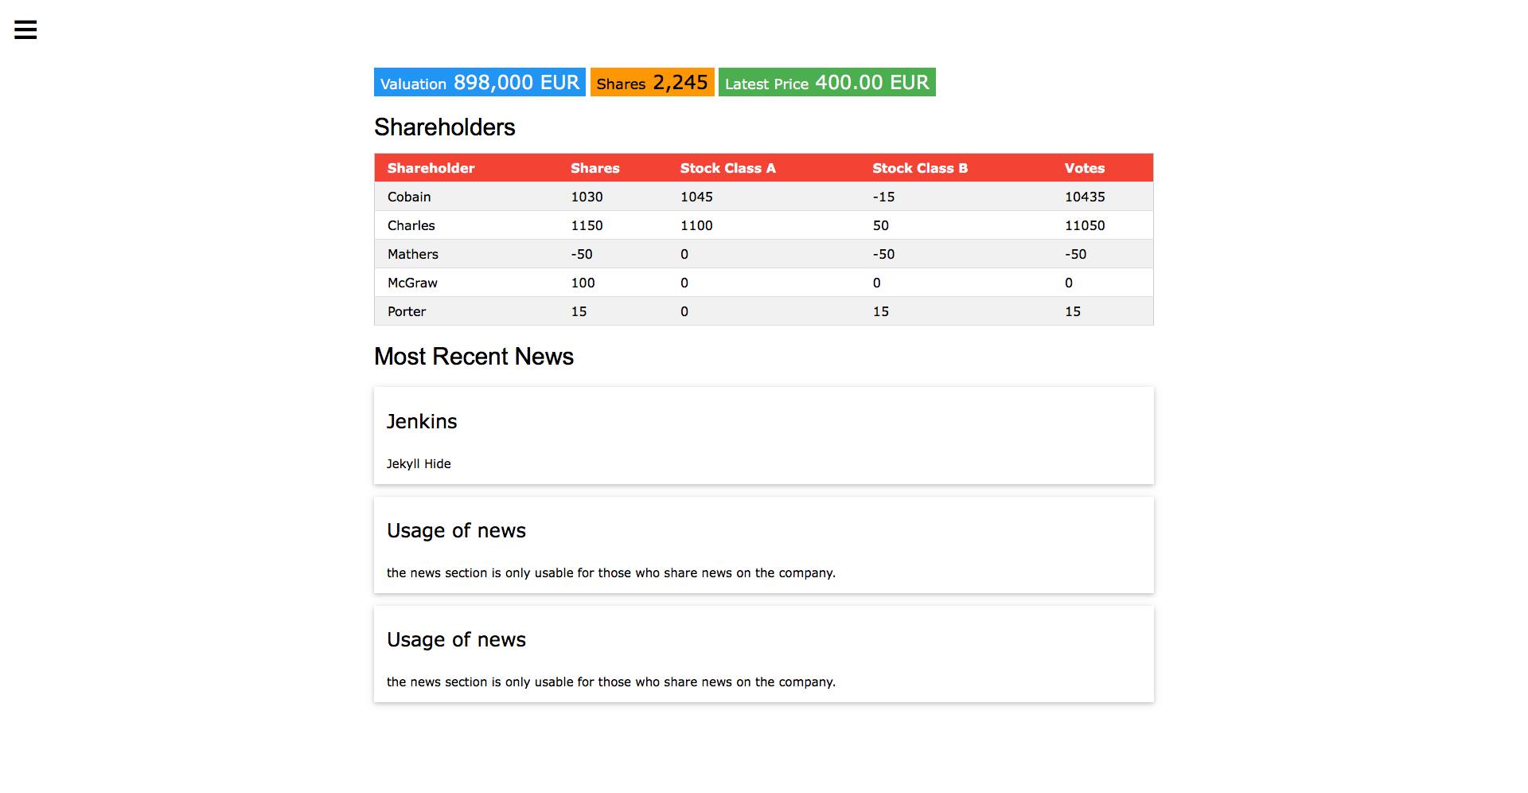
Task: Open the Jenkins news card title
Action: tap(422, 421)
